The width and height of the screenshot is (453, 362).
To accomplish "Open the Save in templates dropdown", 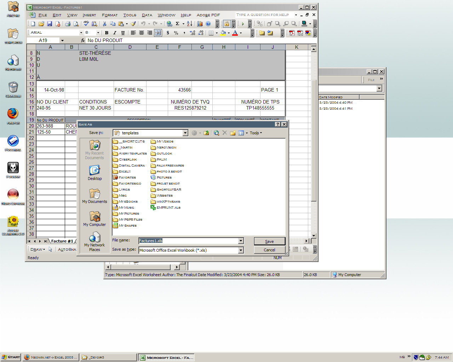I will pos(185,133).
